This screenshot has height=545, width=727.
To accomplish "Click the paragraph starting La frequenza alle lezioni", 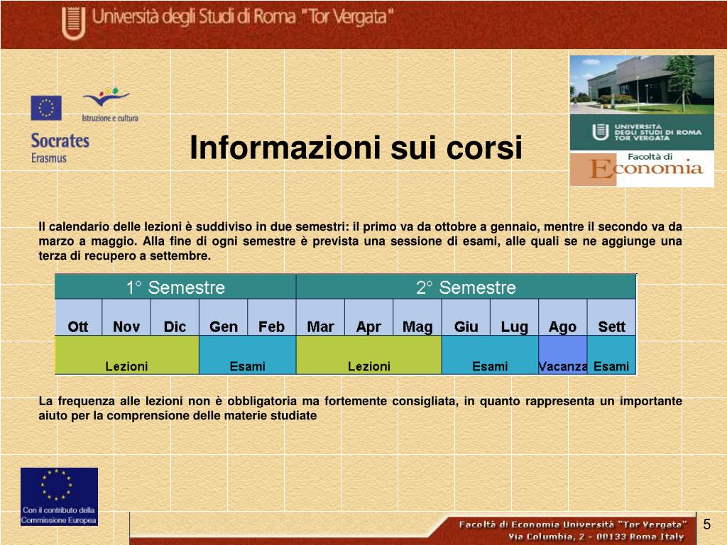I will pos(360,408).
